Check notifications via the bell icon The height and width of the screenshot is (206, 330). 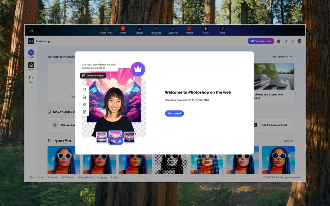pos(292,41)
